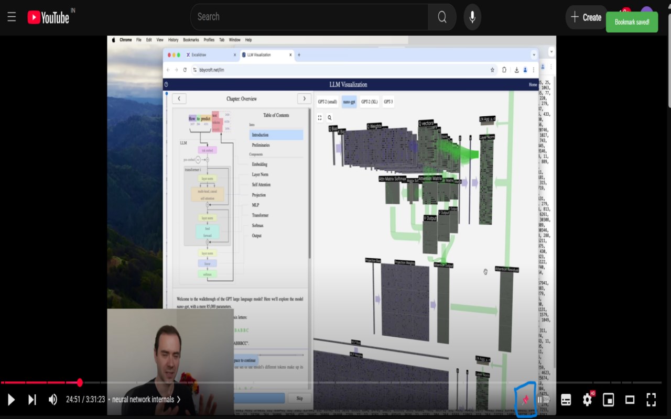671x419 pixels.
Task: Open the Bookmarks menu in the video
Action: [x=191, y=40]
